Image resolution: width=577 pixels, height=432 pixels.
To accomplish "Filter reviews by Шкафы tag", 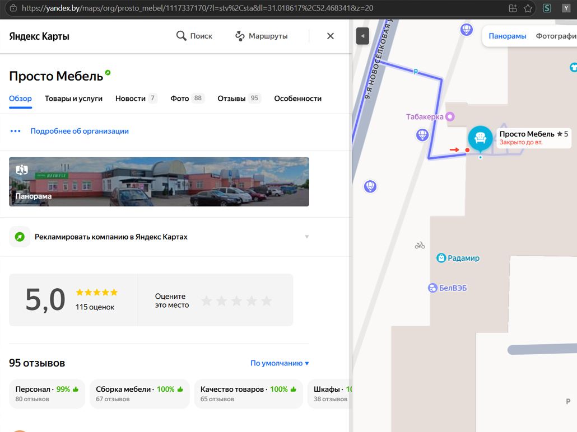I will click(330, 394).
